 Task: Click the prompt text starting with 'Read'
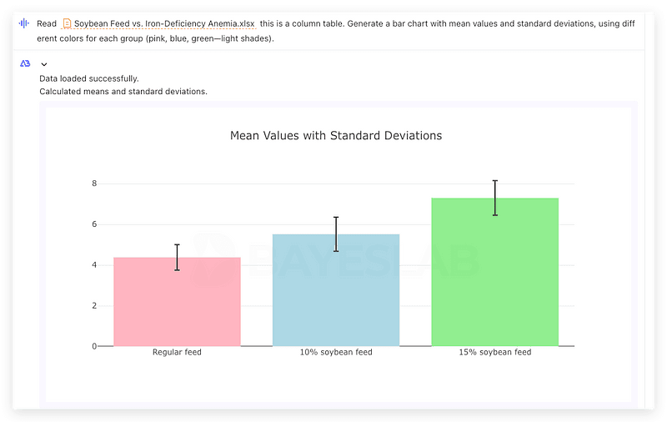tap(336, 31)
